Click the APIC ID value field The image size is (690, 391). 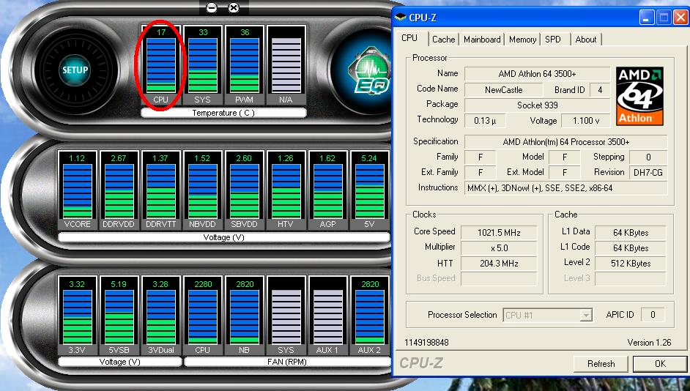[653, 314]
